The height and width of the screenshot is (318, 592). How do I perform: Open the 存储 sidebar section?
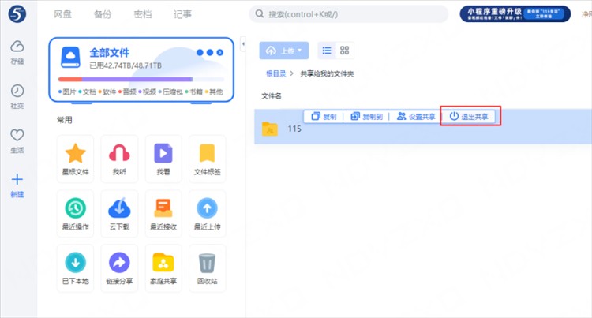tap(17, 52)
